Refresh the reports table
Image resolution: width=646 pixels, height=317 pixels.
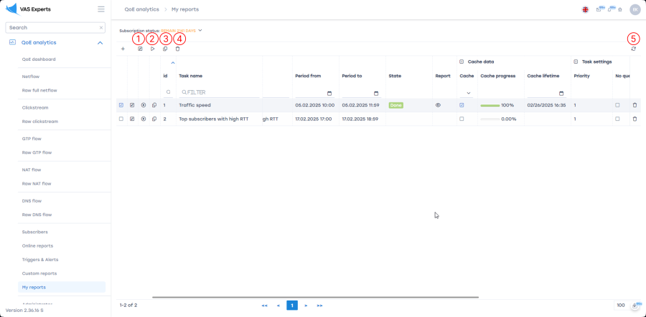(x=633, y=49)
